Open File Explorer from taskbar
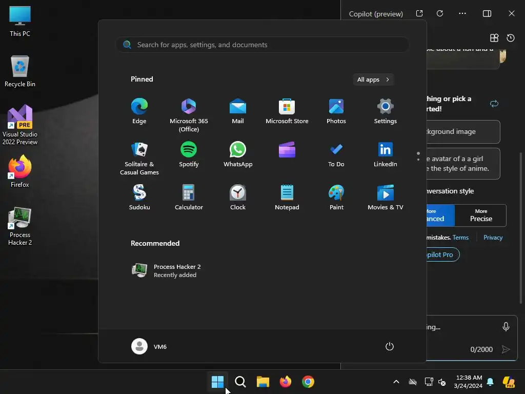525x394 pixels. [x=263, y=382]
